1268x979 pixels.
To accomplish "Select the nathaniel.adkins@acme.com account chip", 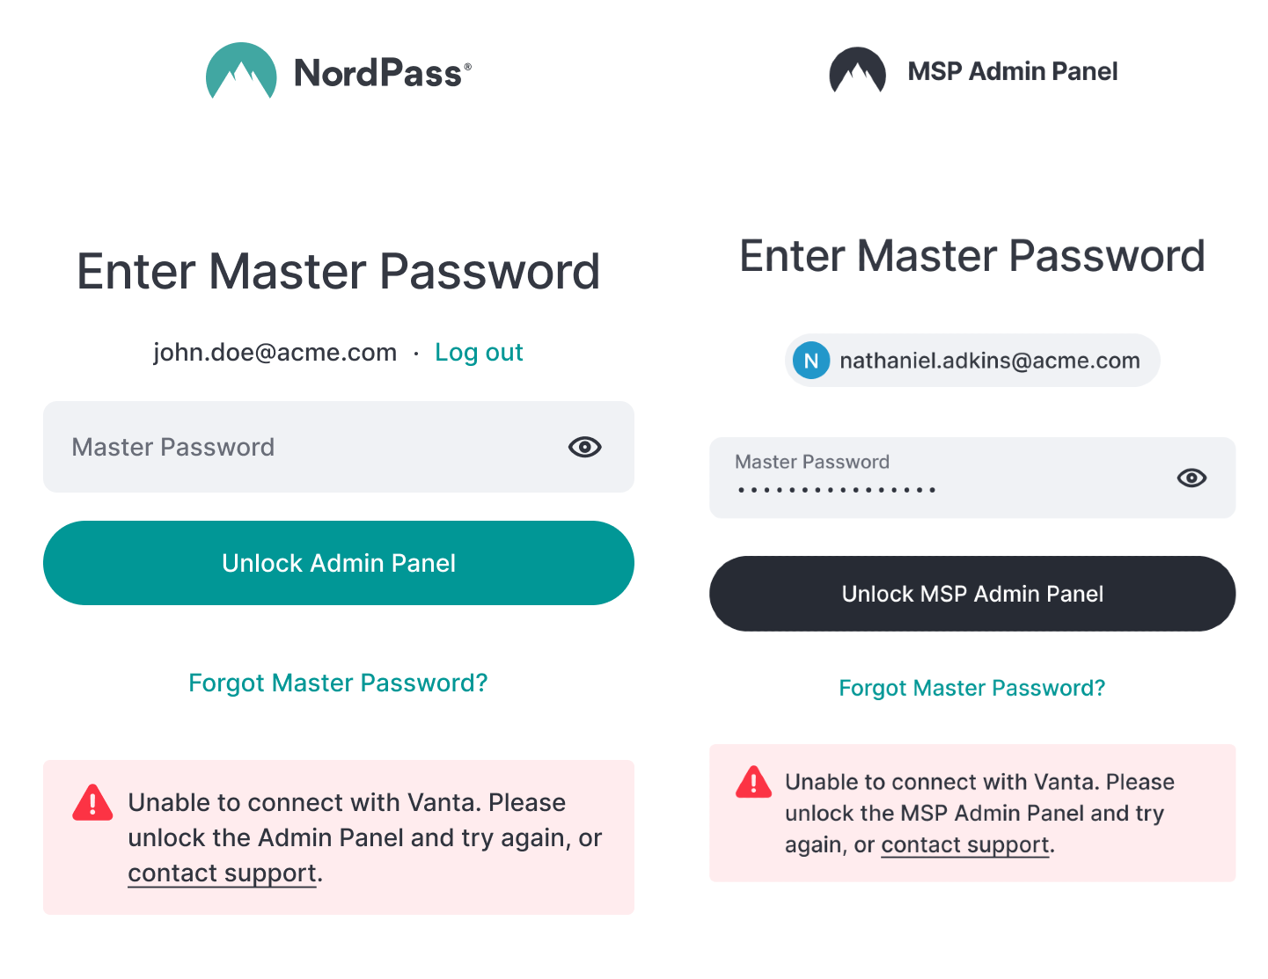I will (972, 361).
